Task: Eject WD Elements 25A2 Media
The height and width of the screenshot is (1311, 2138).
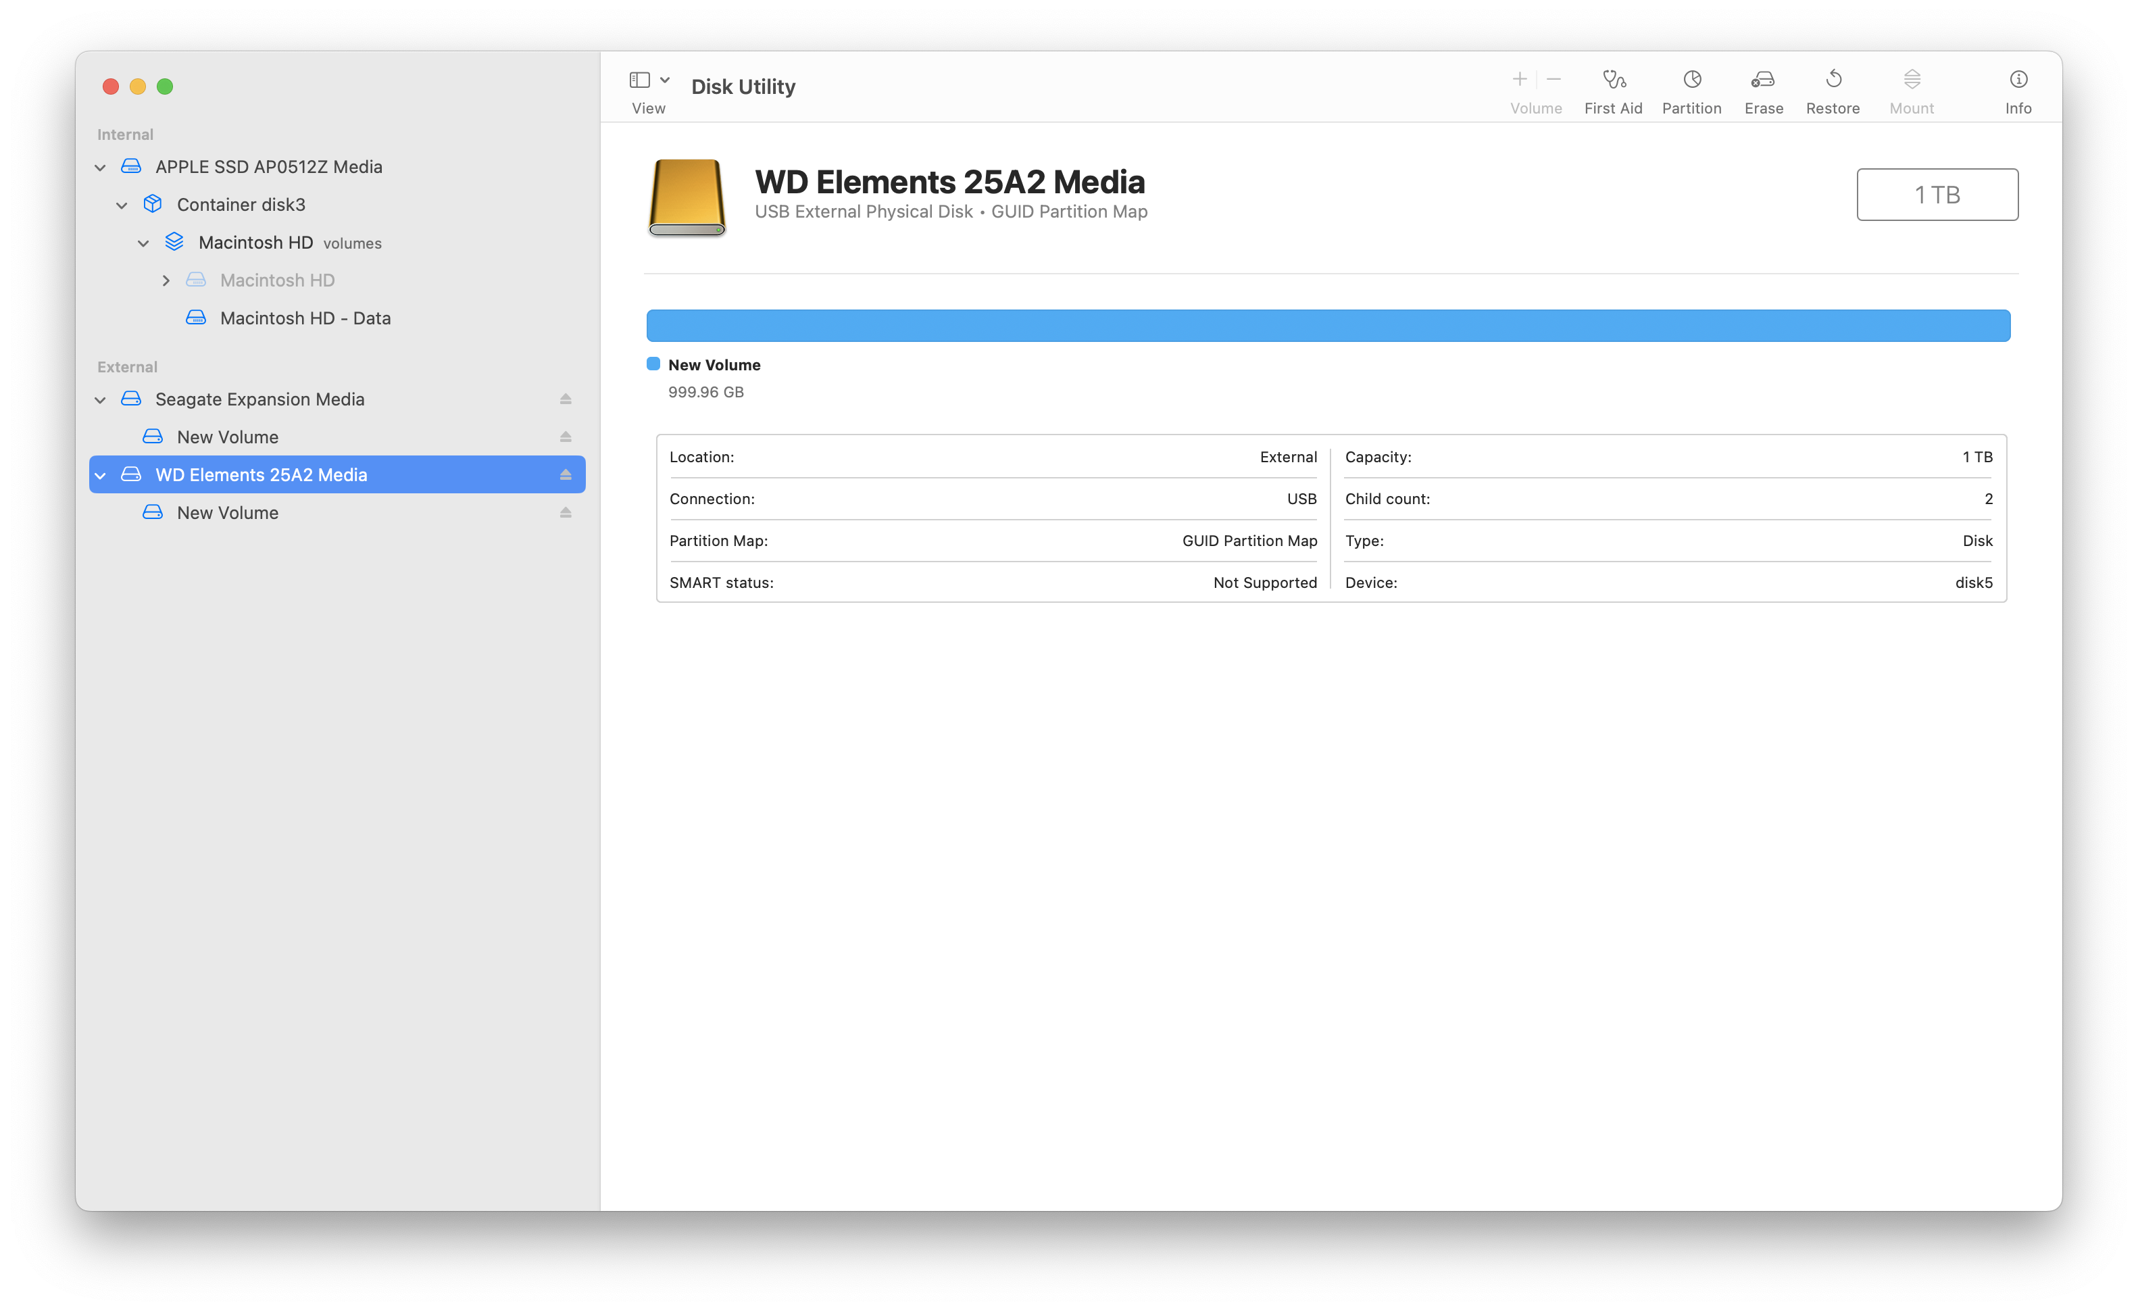Action: coord(566,474)
